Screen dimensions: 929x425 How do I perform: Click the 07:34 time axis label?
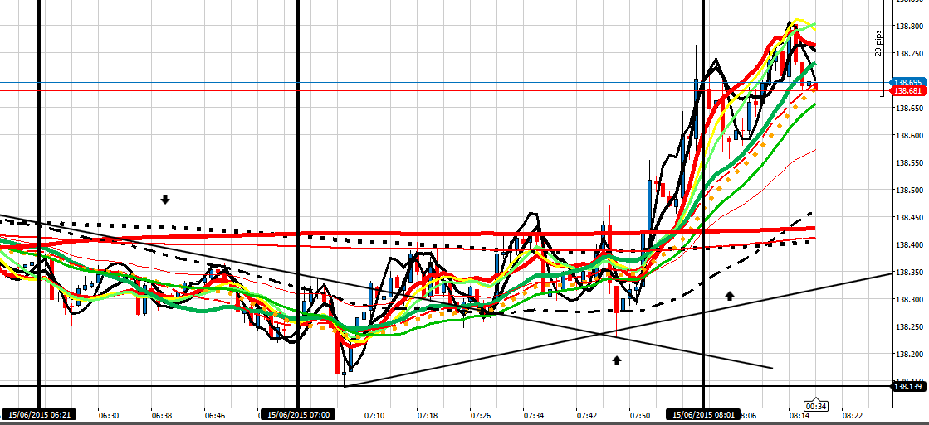pos(533,416)
